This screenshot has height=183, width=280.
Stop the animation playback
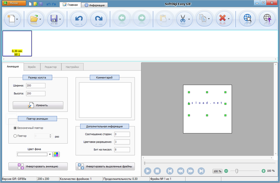tap(157, 171)
